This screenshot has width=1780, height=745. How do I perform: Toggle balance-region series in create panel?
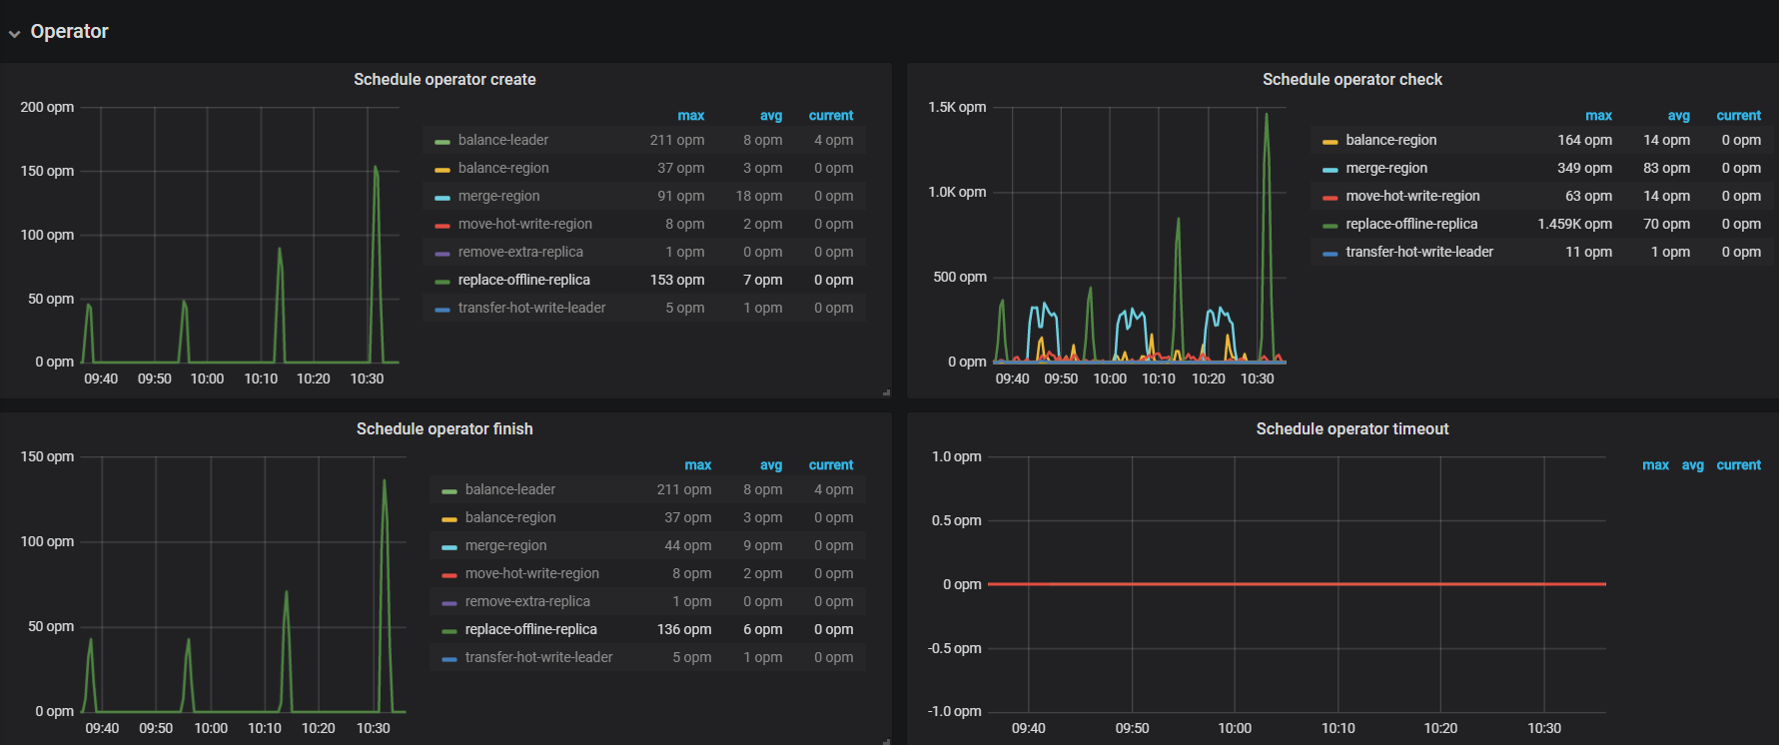[x=502, y=168]
